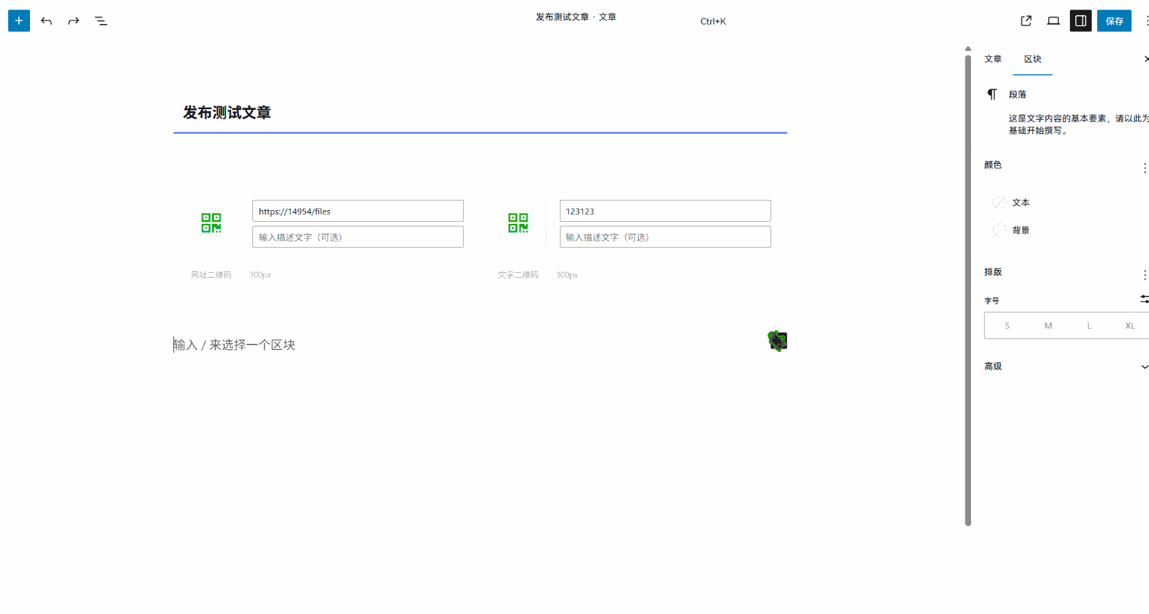Click the 网址二维码 label
The height and width of the screenshot is (614, 1149).
pyautogui.click(x=211, y=275)
